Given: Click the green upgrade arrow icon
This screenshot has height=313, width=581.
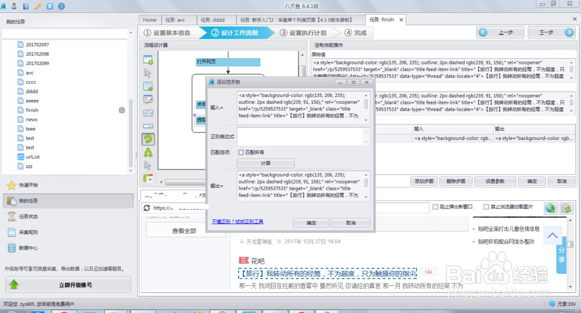Looking at the screenshot, I should 14,285.
